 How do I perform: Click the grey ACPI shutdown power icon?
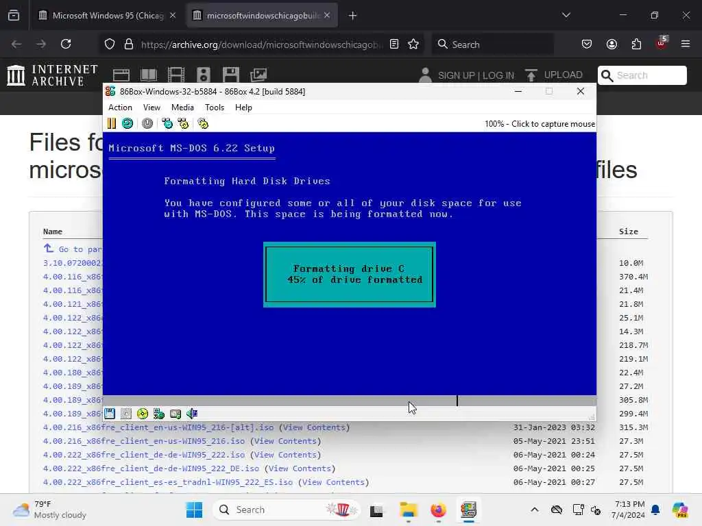[147, 123]
